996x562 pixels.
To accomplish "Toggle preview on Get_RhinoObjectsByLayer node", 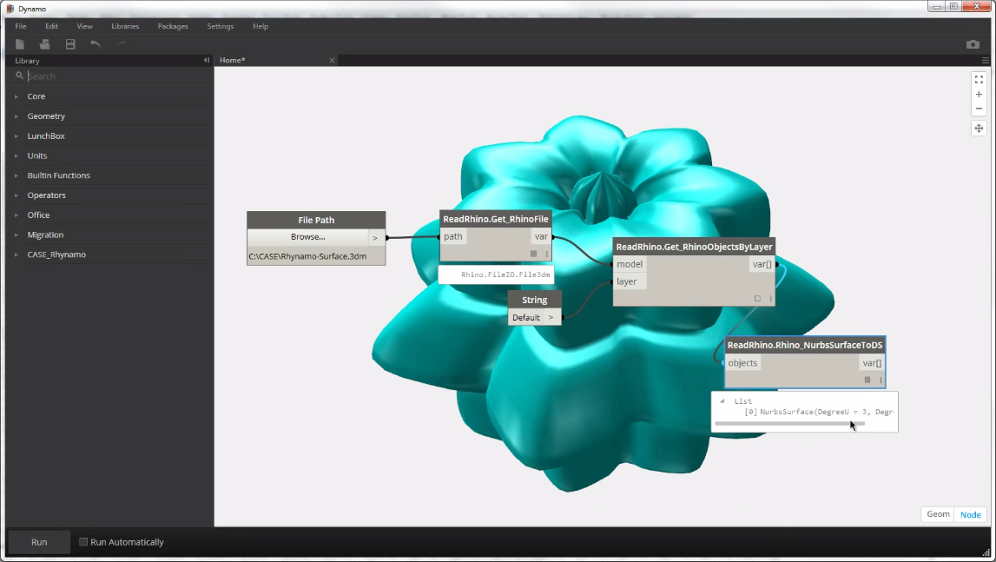I will (x=757, y=298).
